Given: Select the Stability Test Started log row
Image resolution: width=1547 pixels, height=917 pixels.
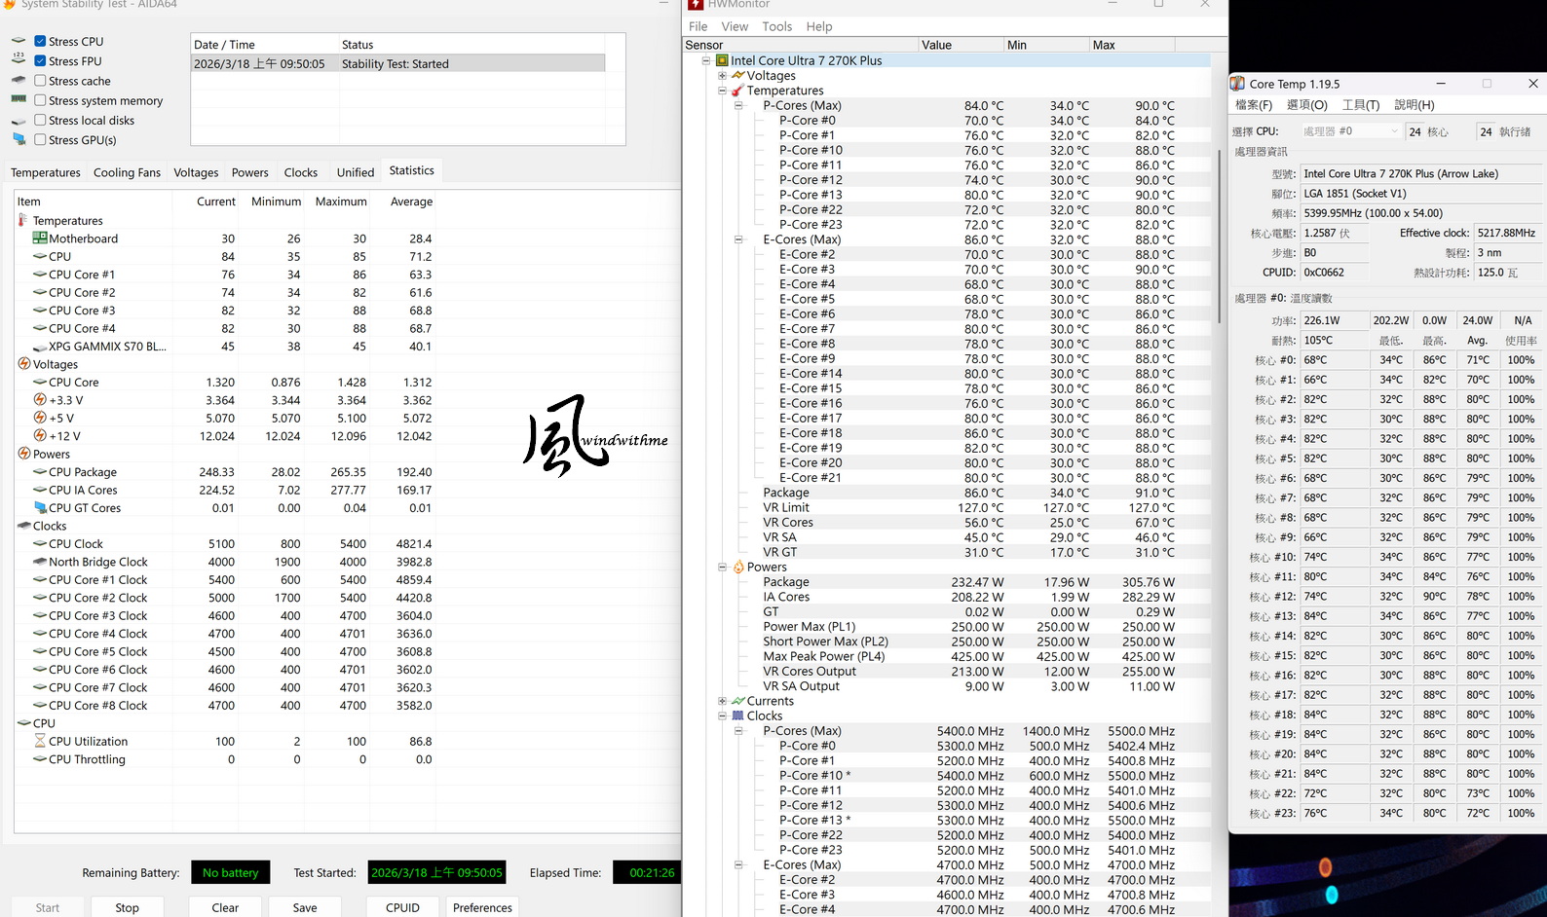Looking at the screenshot, I should (397, 64).
